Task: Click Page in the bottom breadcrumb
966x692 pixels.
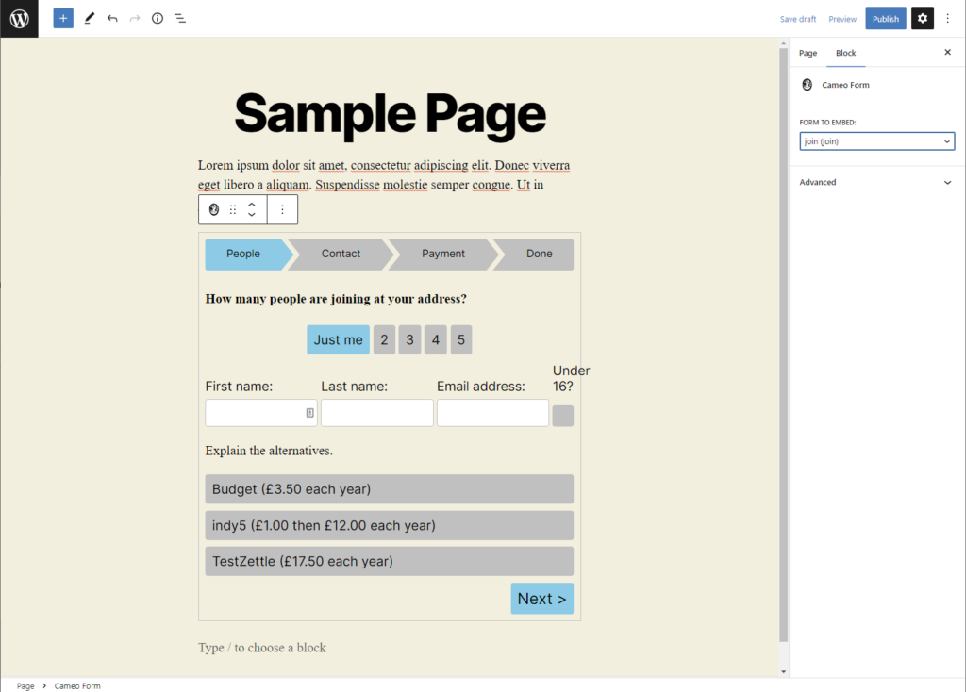Action: [25, 685]
